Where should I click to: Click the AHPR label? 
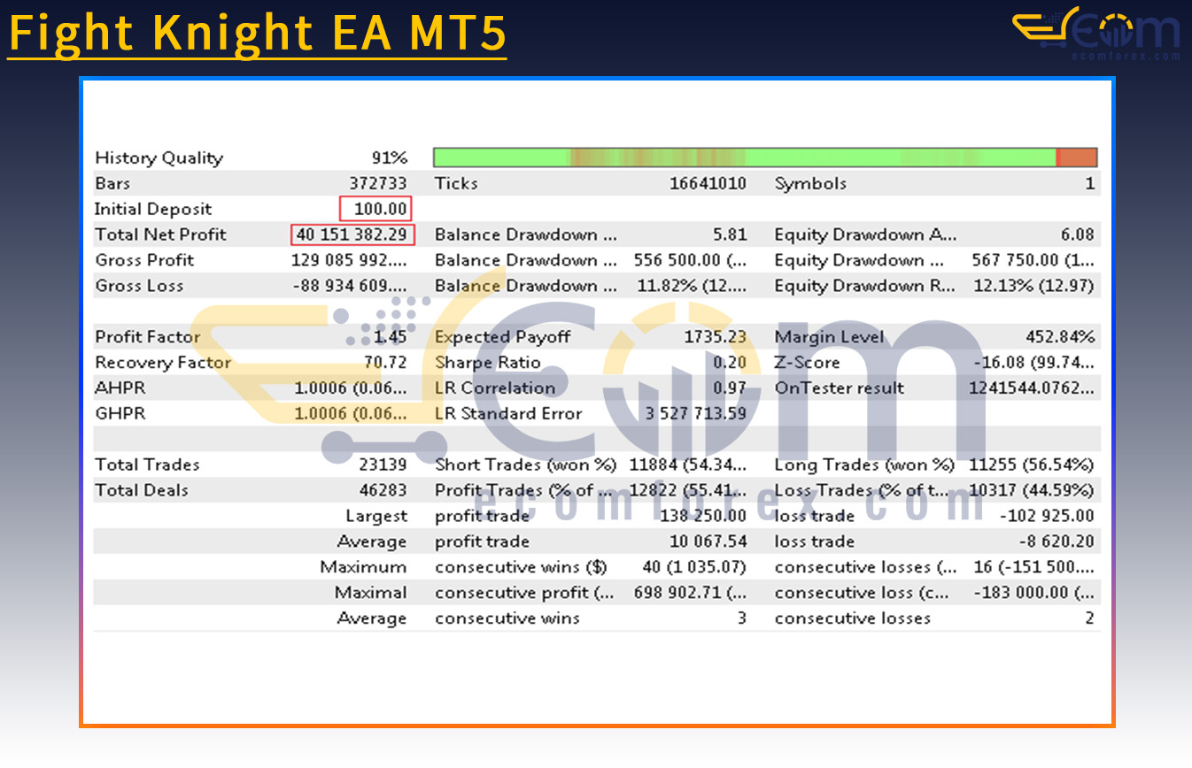click(120, 389)
